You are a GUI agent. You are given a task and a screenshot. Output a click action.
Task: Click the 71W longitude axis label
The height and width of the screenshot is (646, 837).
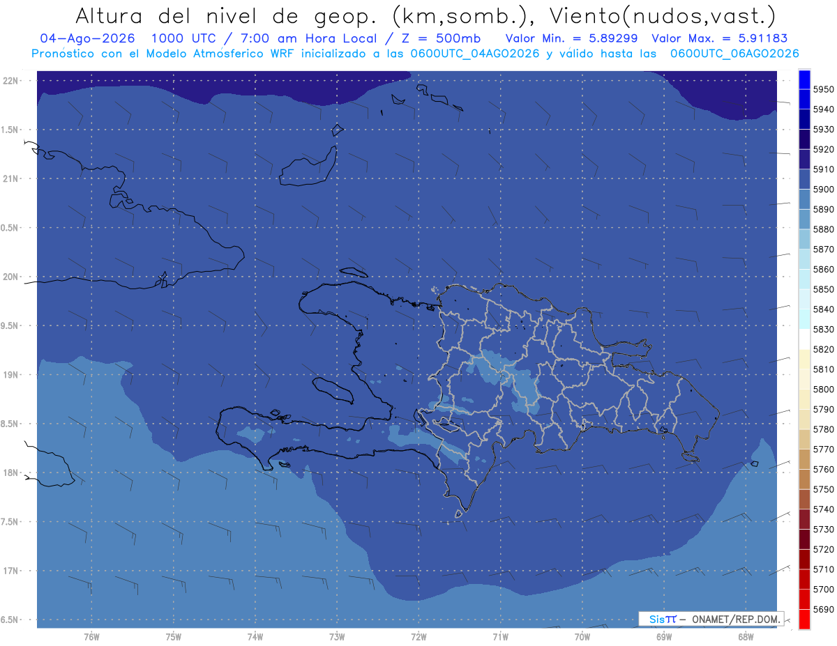500,637
